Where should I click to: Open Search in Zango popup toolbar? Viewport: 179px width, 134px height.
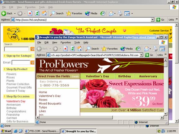[x=92, y=49]
